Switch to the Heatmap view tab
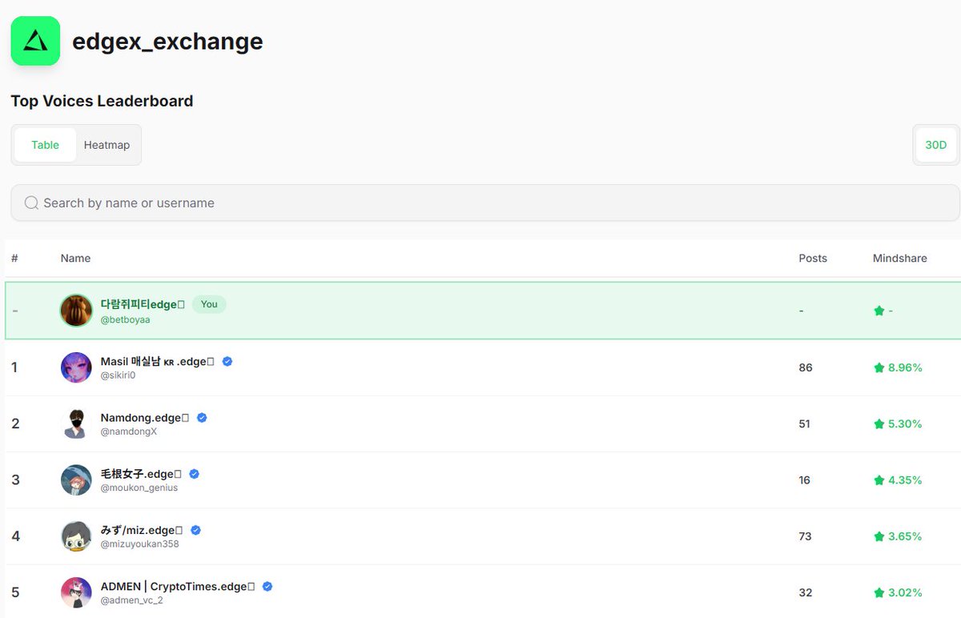 pyautogui.click(x=107, y=145)
